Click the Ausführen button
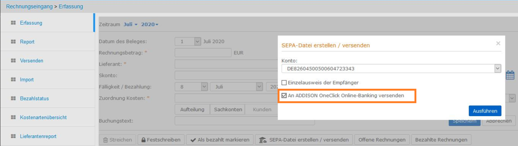 pos(485,111)
